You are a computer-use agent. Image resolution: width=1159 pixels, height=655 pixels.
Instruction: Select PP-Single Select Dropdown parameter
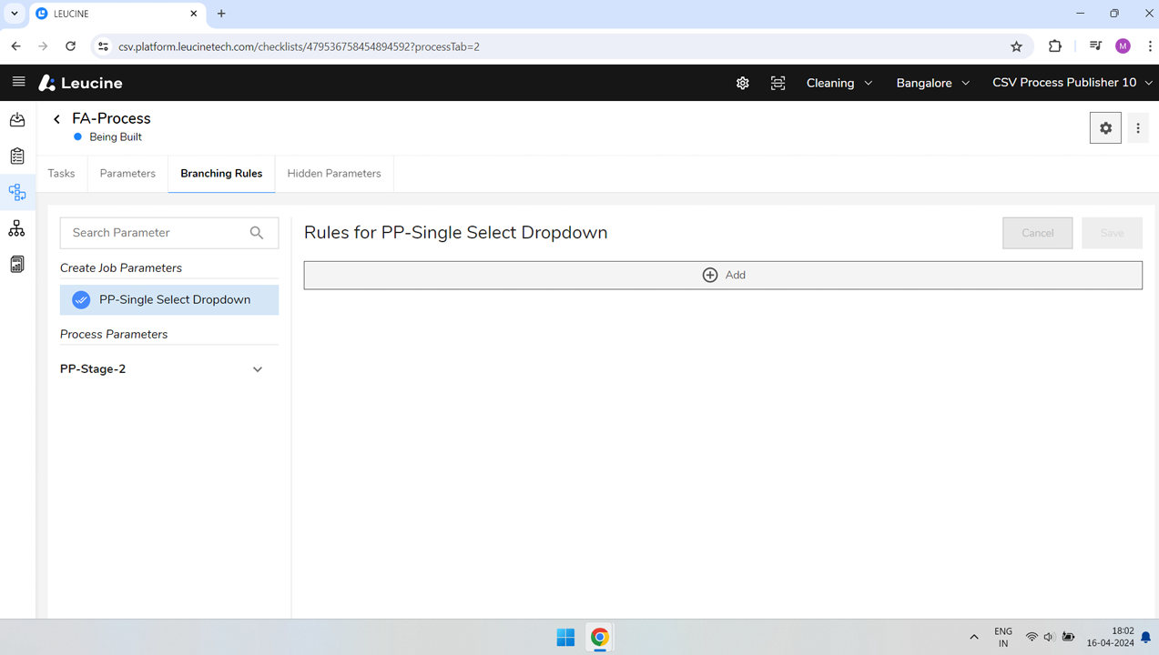click(x=169, y=299)
